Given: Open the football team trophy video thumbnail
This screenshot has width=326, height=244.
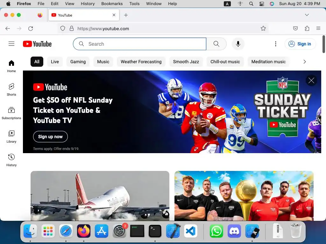Looking at the screenshot, I should [x=244, y=196].
